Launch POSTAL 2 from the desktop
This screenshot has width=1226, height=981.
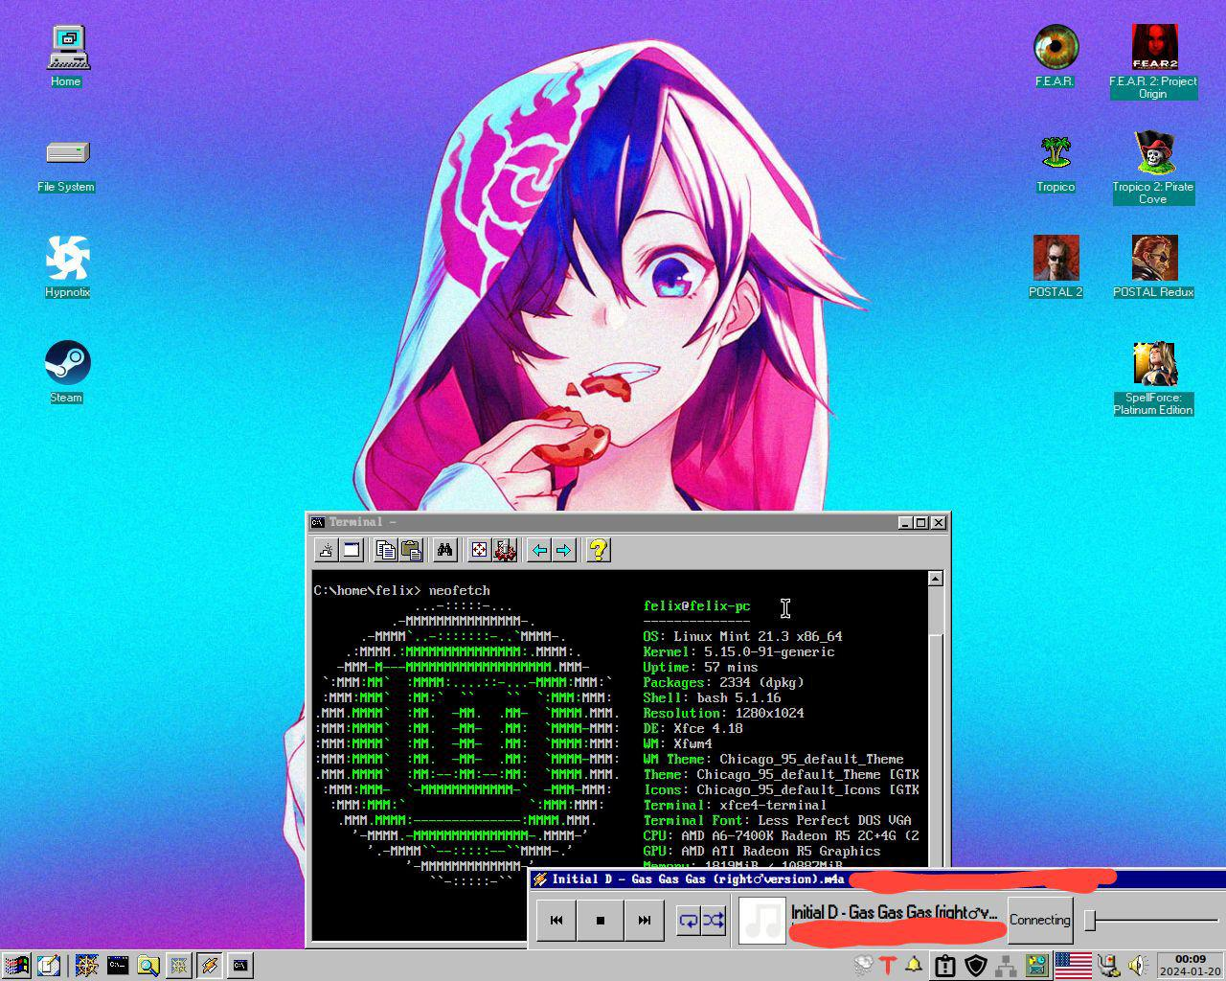point(1056,268)
